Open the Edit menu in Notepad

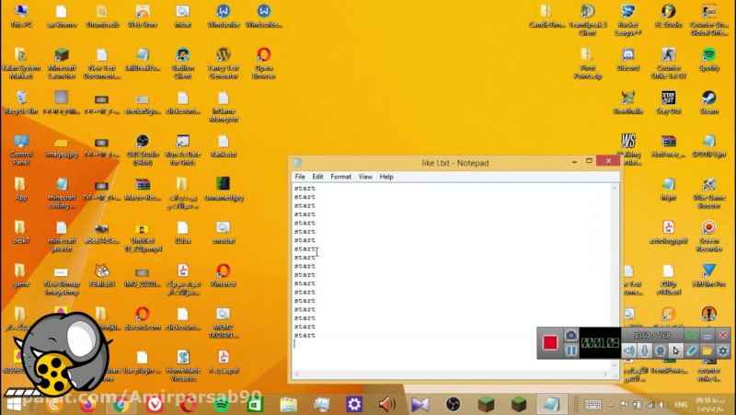click(317, 177)
